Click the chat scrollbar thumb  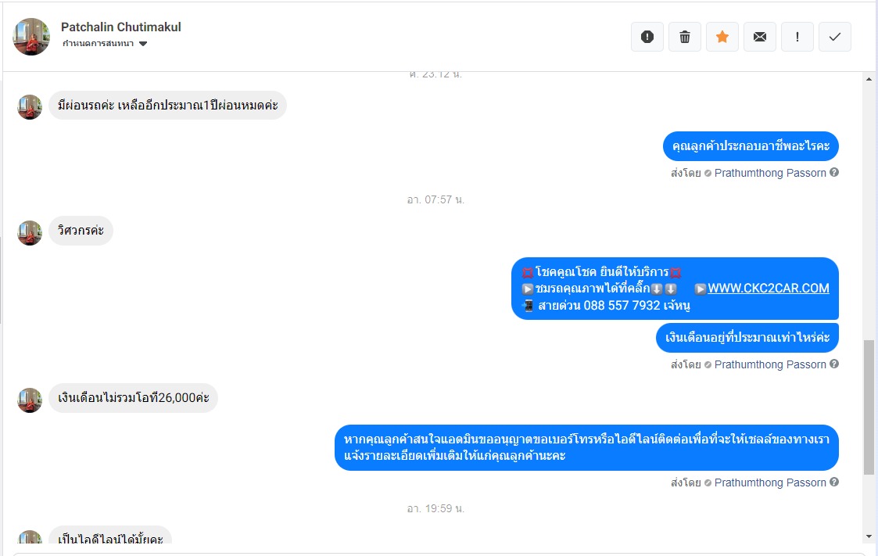point(869,407)
